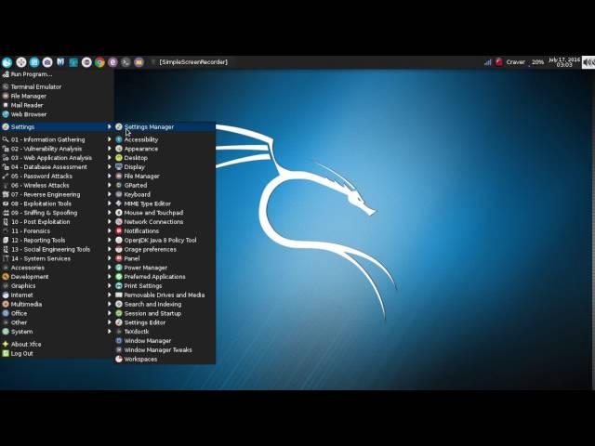Open the Development category
The height and width of the screenshot is (446, 595).
click(x=57, y=277)
